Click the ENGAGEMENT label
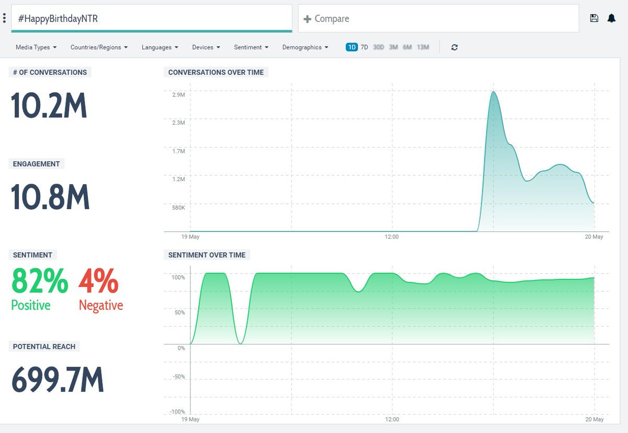628x433 pixels. pos(37,164)
